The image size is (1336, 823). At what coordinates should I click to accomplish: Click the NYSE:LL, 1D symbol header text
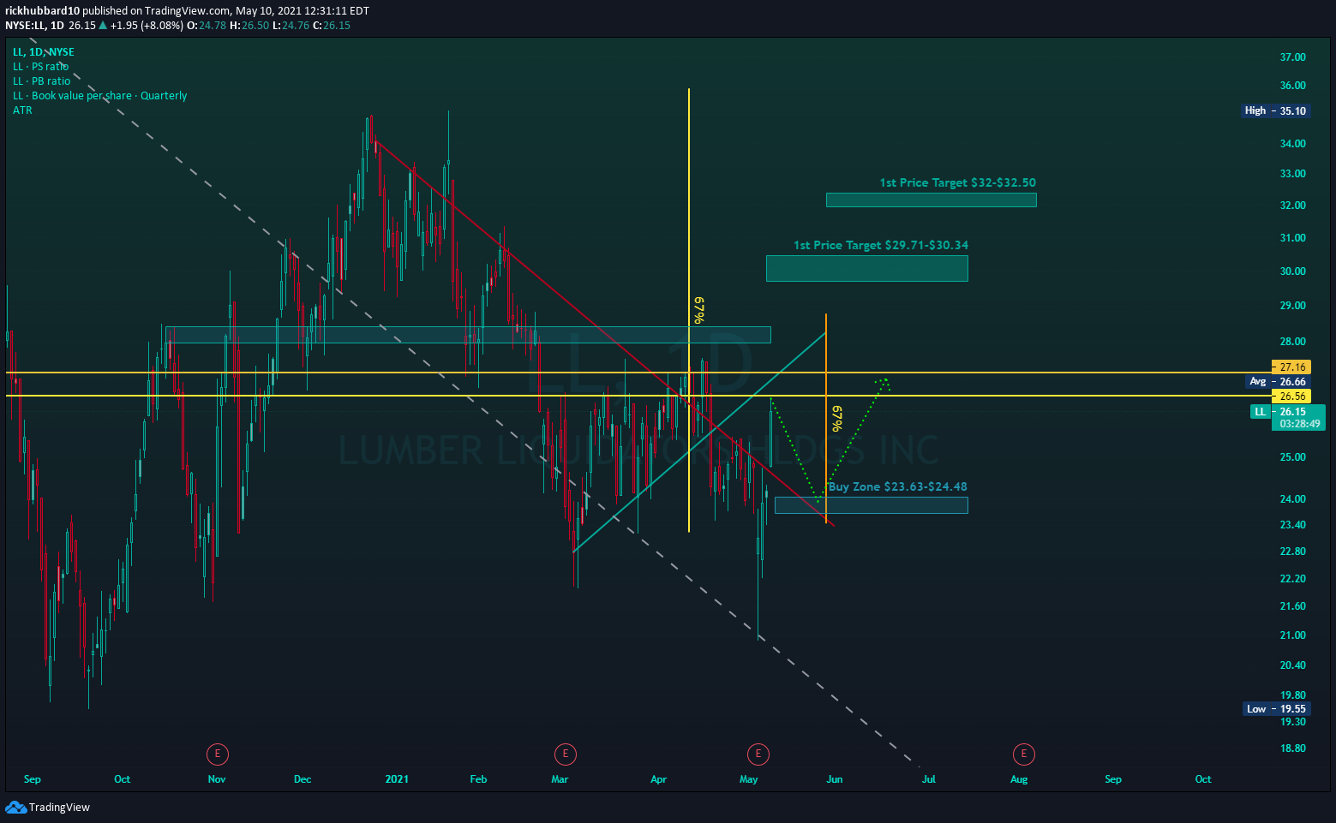pos(34,26)
